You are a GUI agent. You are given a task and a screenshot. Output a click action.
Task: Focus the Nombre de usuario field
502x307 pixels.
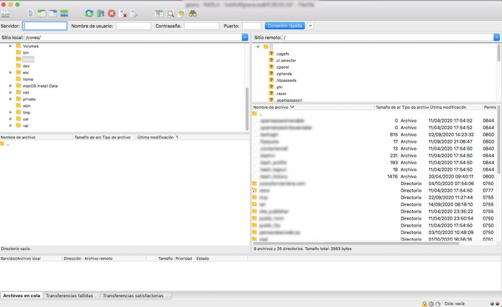pyautogui.click(x=133, y=26)
